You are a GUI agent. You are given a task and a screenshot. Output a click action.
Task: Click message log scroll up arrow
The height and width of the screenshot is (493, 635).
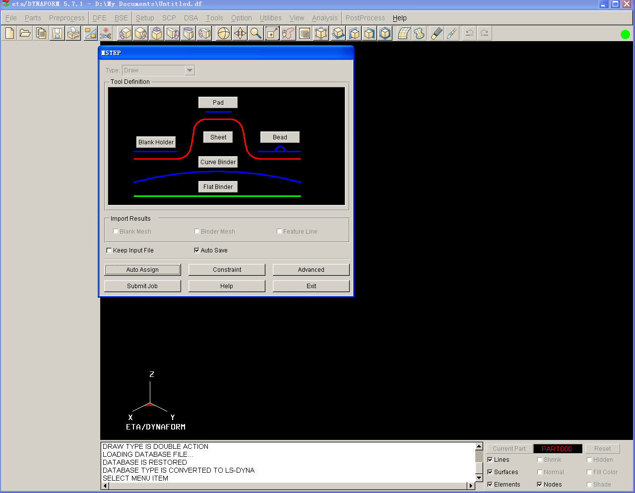(x=479, y=446)
